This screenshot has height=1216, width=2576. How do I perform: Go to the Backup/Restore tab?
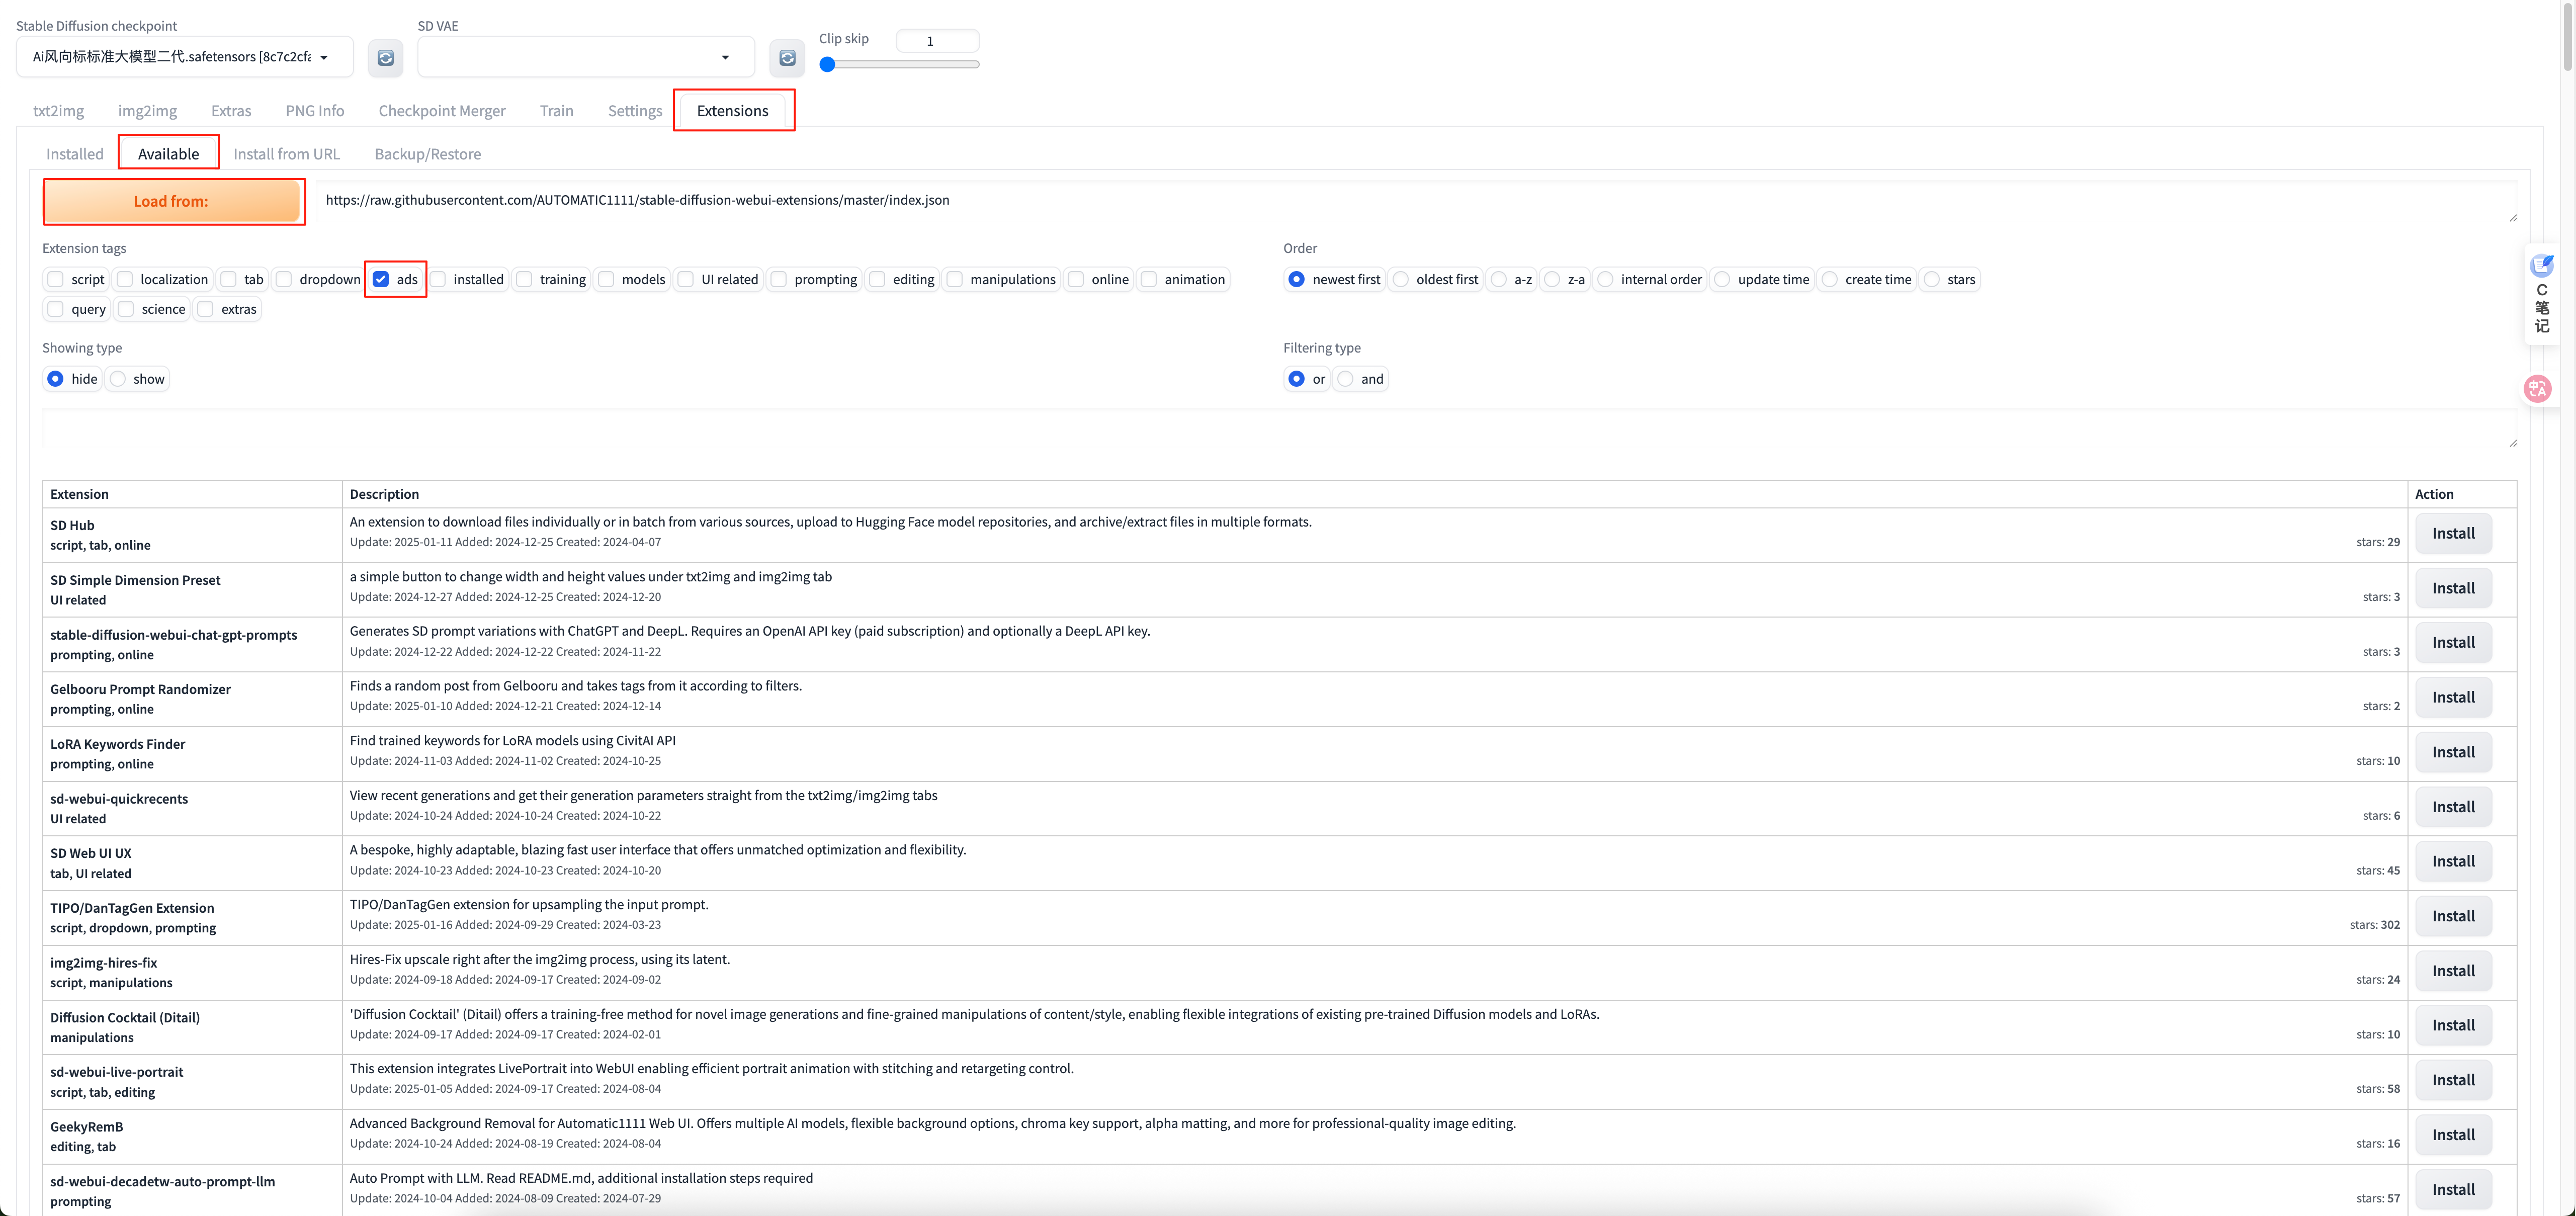coord(427,154)
